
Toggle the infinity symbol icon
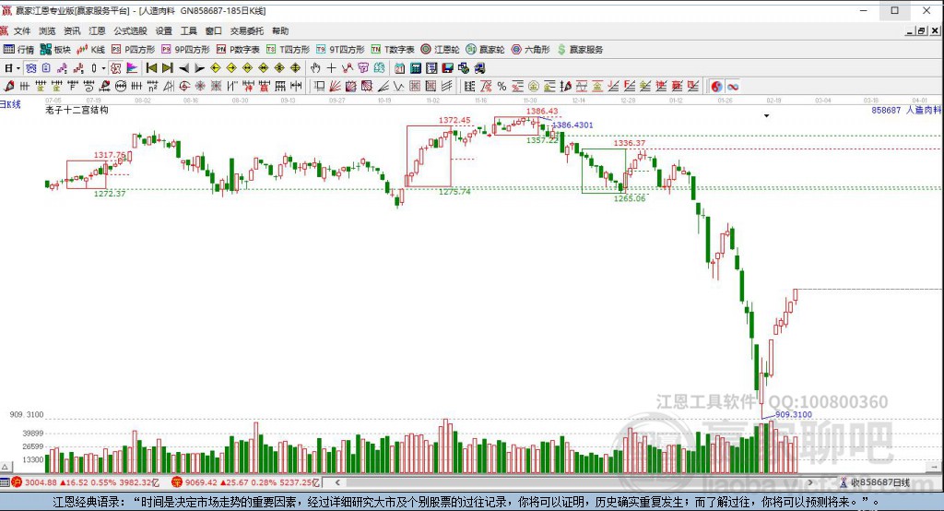pos(732,86)
